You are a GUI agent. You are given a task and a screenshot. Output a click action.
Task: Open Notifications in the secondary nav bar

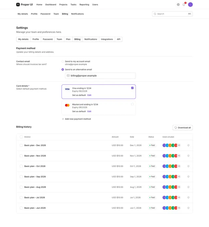coord(77,14)
